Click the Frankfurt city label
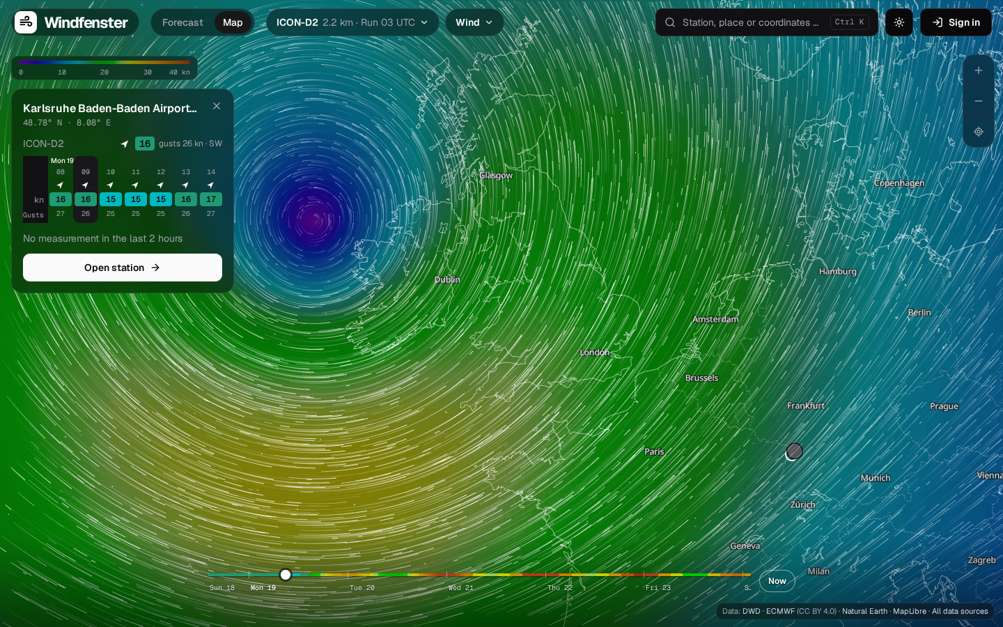Viewport: 1003px width, 627px height. pyautogui.click(x=806, y=405)
